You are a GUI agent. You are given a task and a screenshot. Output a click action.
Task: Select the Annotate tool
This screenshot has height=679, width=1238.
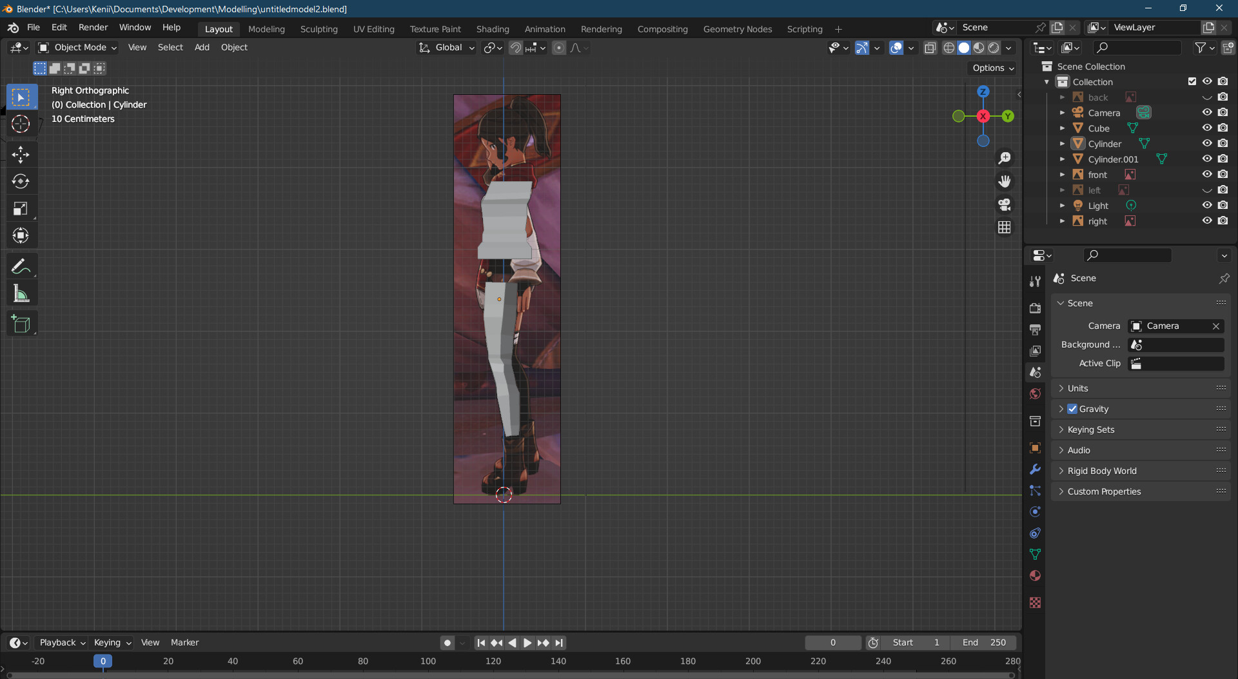coord(21,265)
